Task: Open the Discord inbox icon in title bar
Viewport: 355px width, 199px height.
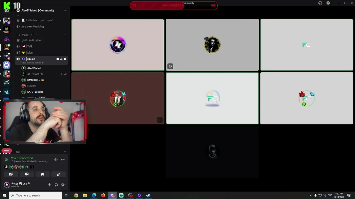Action: tap(320, 3)
